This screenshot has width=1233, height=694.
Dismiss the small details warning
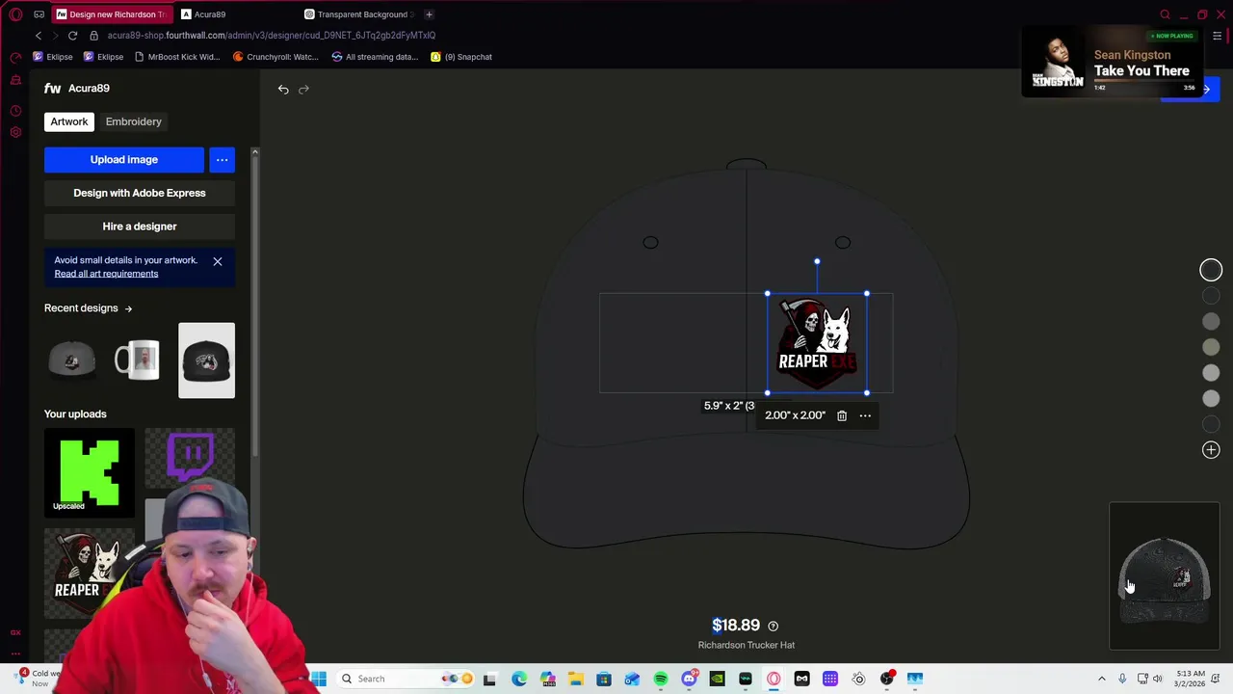[x=218, y=261]
